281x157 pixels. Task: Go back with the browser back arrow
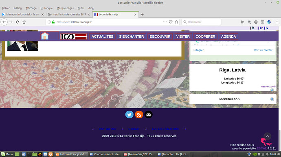pyautogui.click(x=4, y=22)
